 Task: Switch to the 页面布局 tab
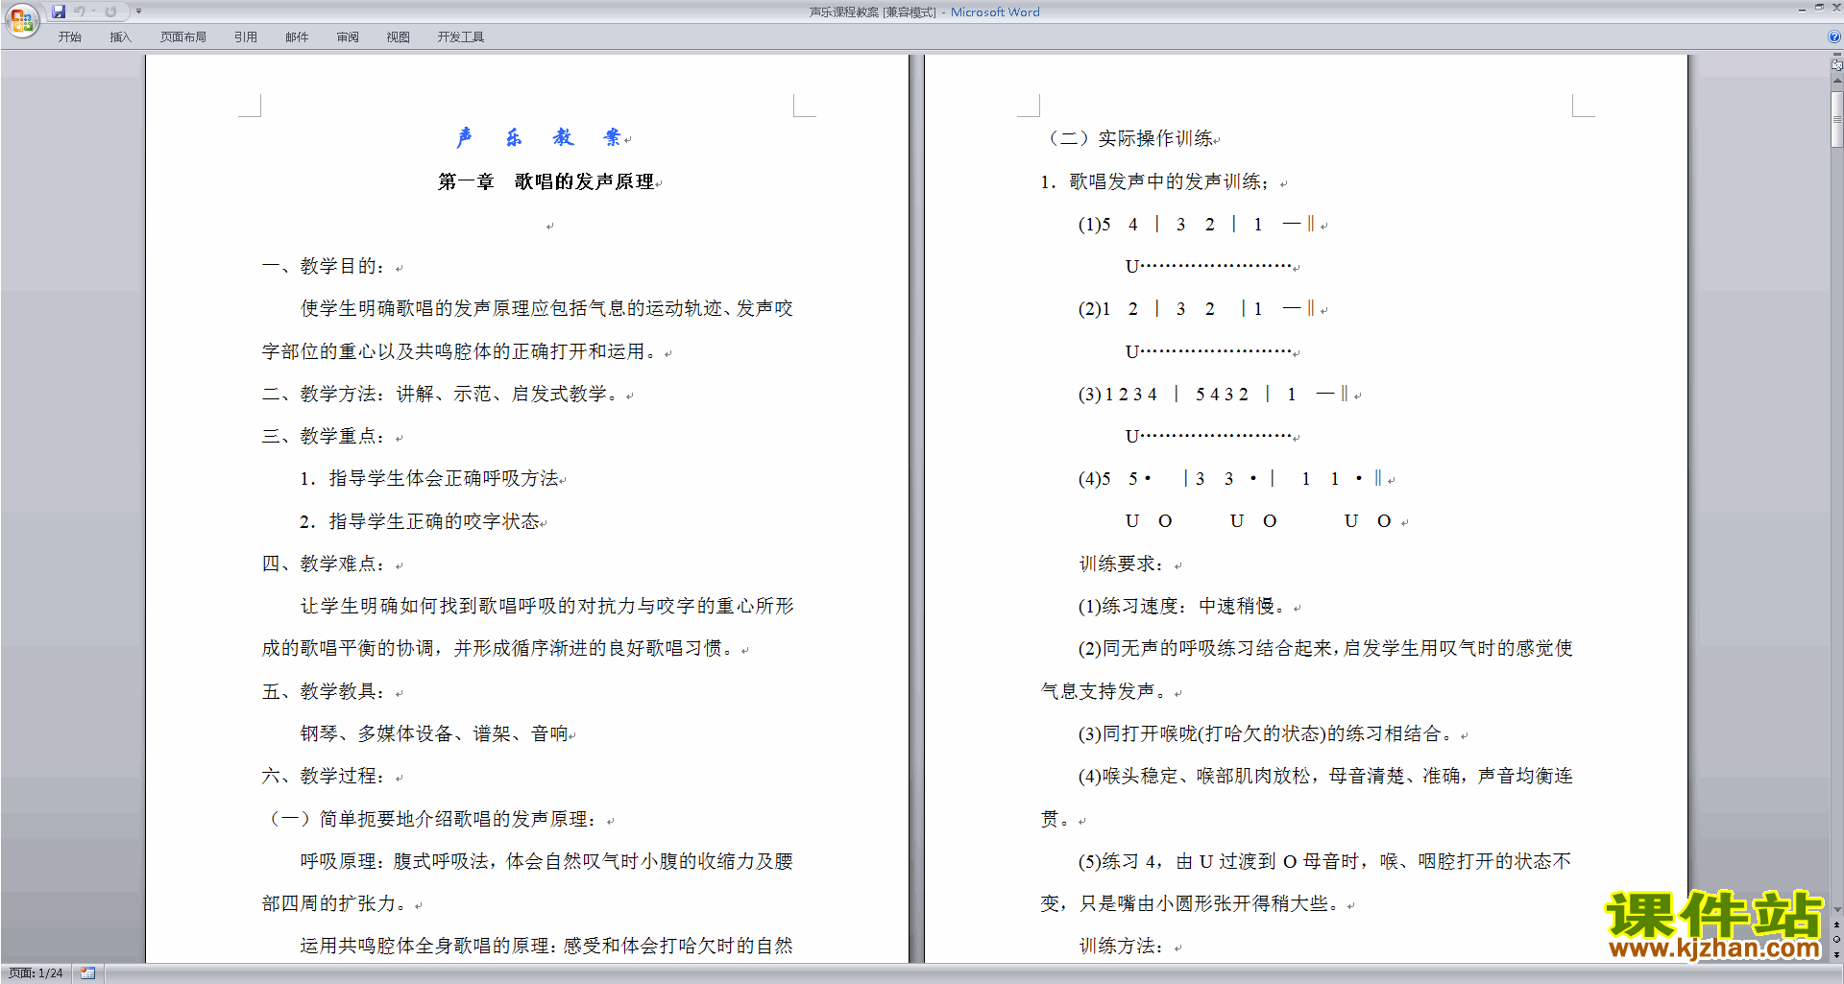point(183,37)
